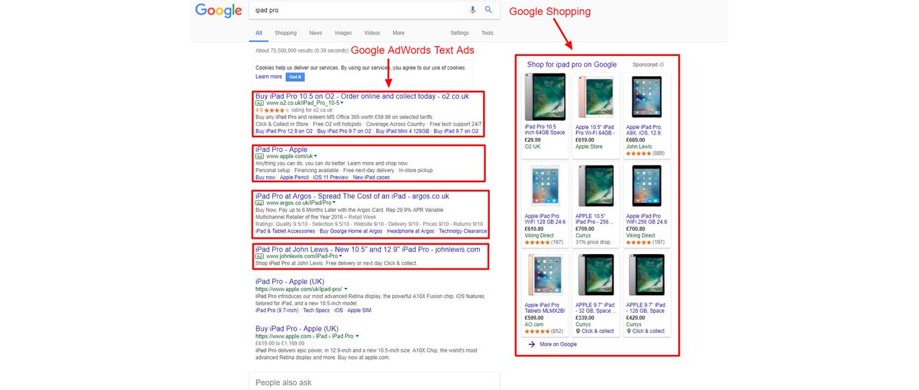The width and height of the screenshot is (919, 390).
Task: Click the "More on Google" arrow icon
Action: 531,344
